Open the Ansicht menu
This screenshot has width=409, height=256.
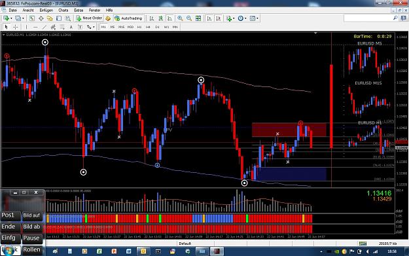[28, 10]
